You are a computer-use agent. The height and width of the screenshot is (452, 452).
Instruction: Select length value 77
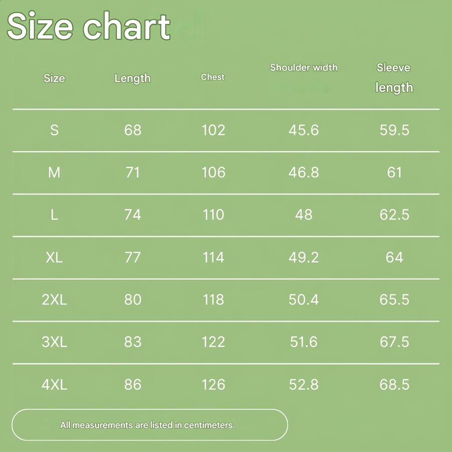[x=133, y=257]
